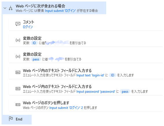Click the variable icon for ID assignment
This screenshot has height=126, width=164.
[18, 40]
